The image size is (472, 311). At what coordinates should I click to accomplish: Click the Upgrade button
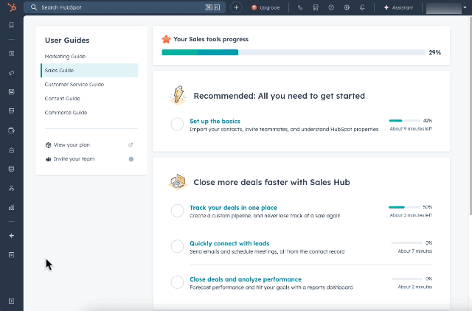(265, 7)
